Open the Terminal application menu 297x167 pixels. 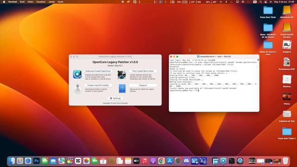(13, 2)
